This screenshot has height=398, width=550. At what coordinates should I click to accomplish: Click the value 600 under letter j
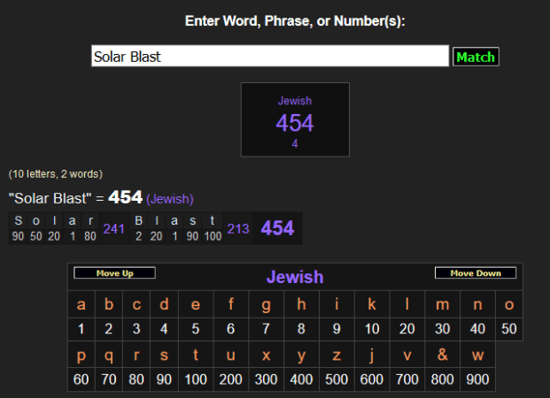(x=372, y=379)
